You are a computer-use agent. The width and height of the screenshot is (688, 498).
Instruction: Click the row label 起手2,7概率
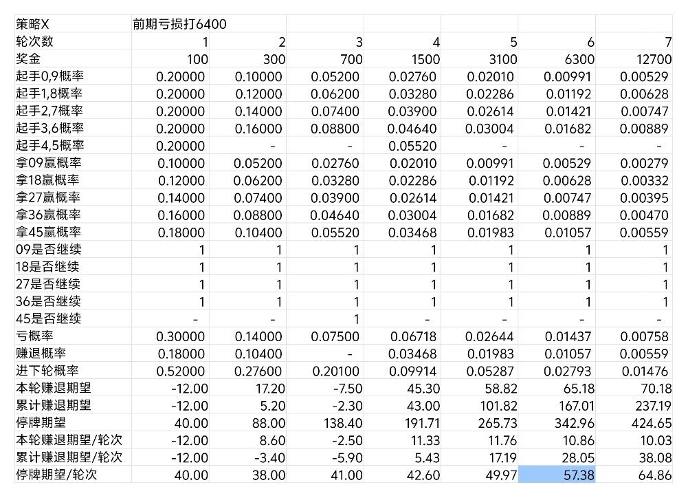(49, 111)
